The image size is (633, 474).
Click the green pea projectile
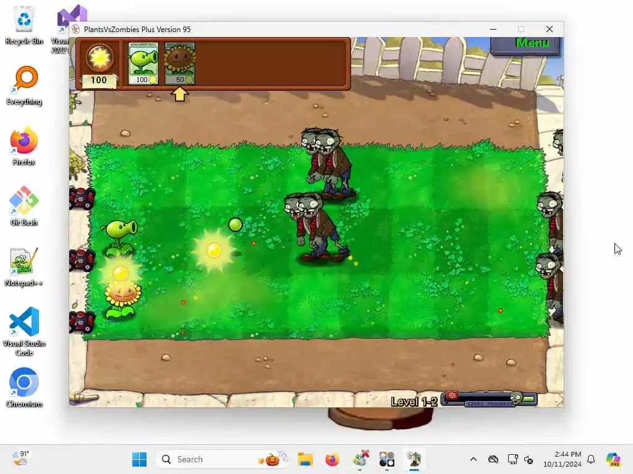pyautogui.click(x=235, y=225)
